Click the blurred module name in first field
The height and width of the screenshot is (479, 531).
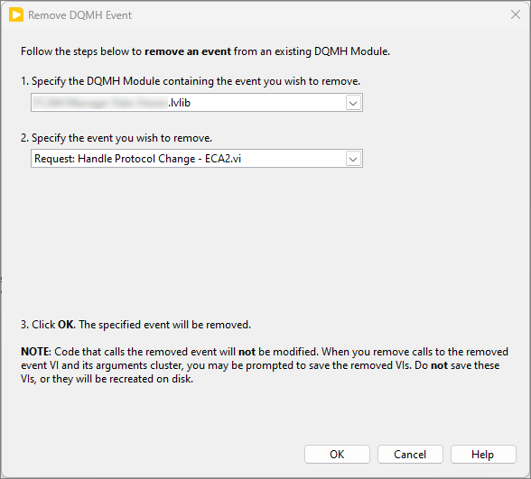pyautogui.click(x=101, y=103)
